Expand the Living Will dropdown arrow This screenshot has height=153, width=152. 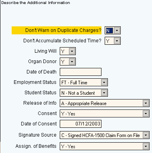pos(72,51)
